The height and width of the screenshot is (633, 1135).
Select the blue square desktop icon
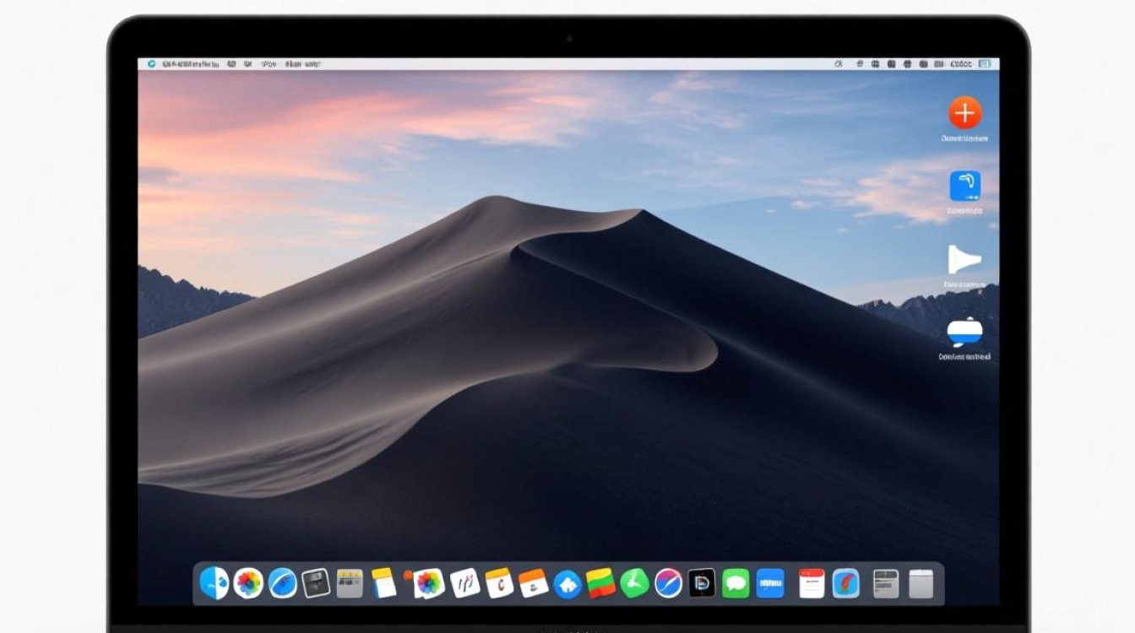[x=964, y=186]
